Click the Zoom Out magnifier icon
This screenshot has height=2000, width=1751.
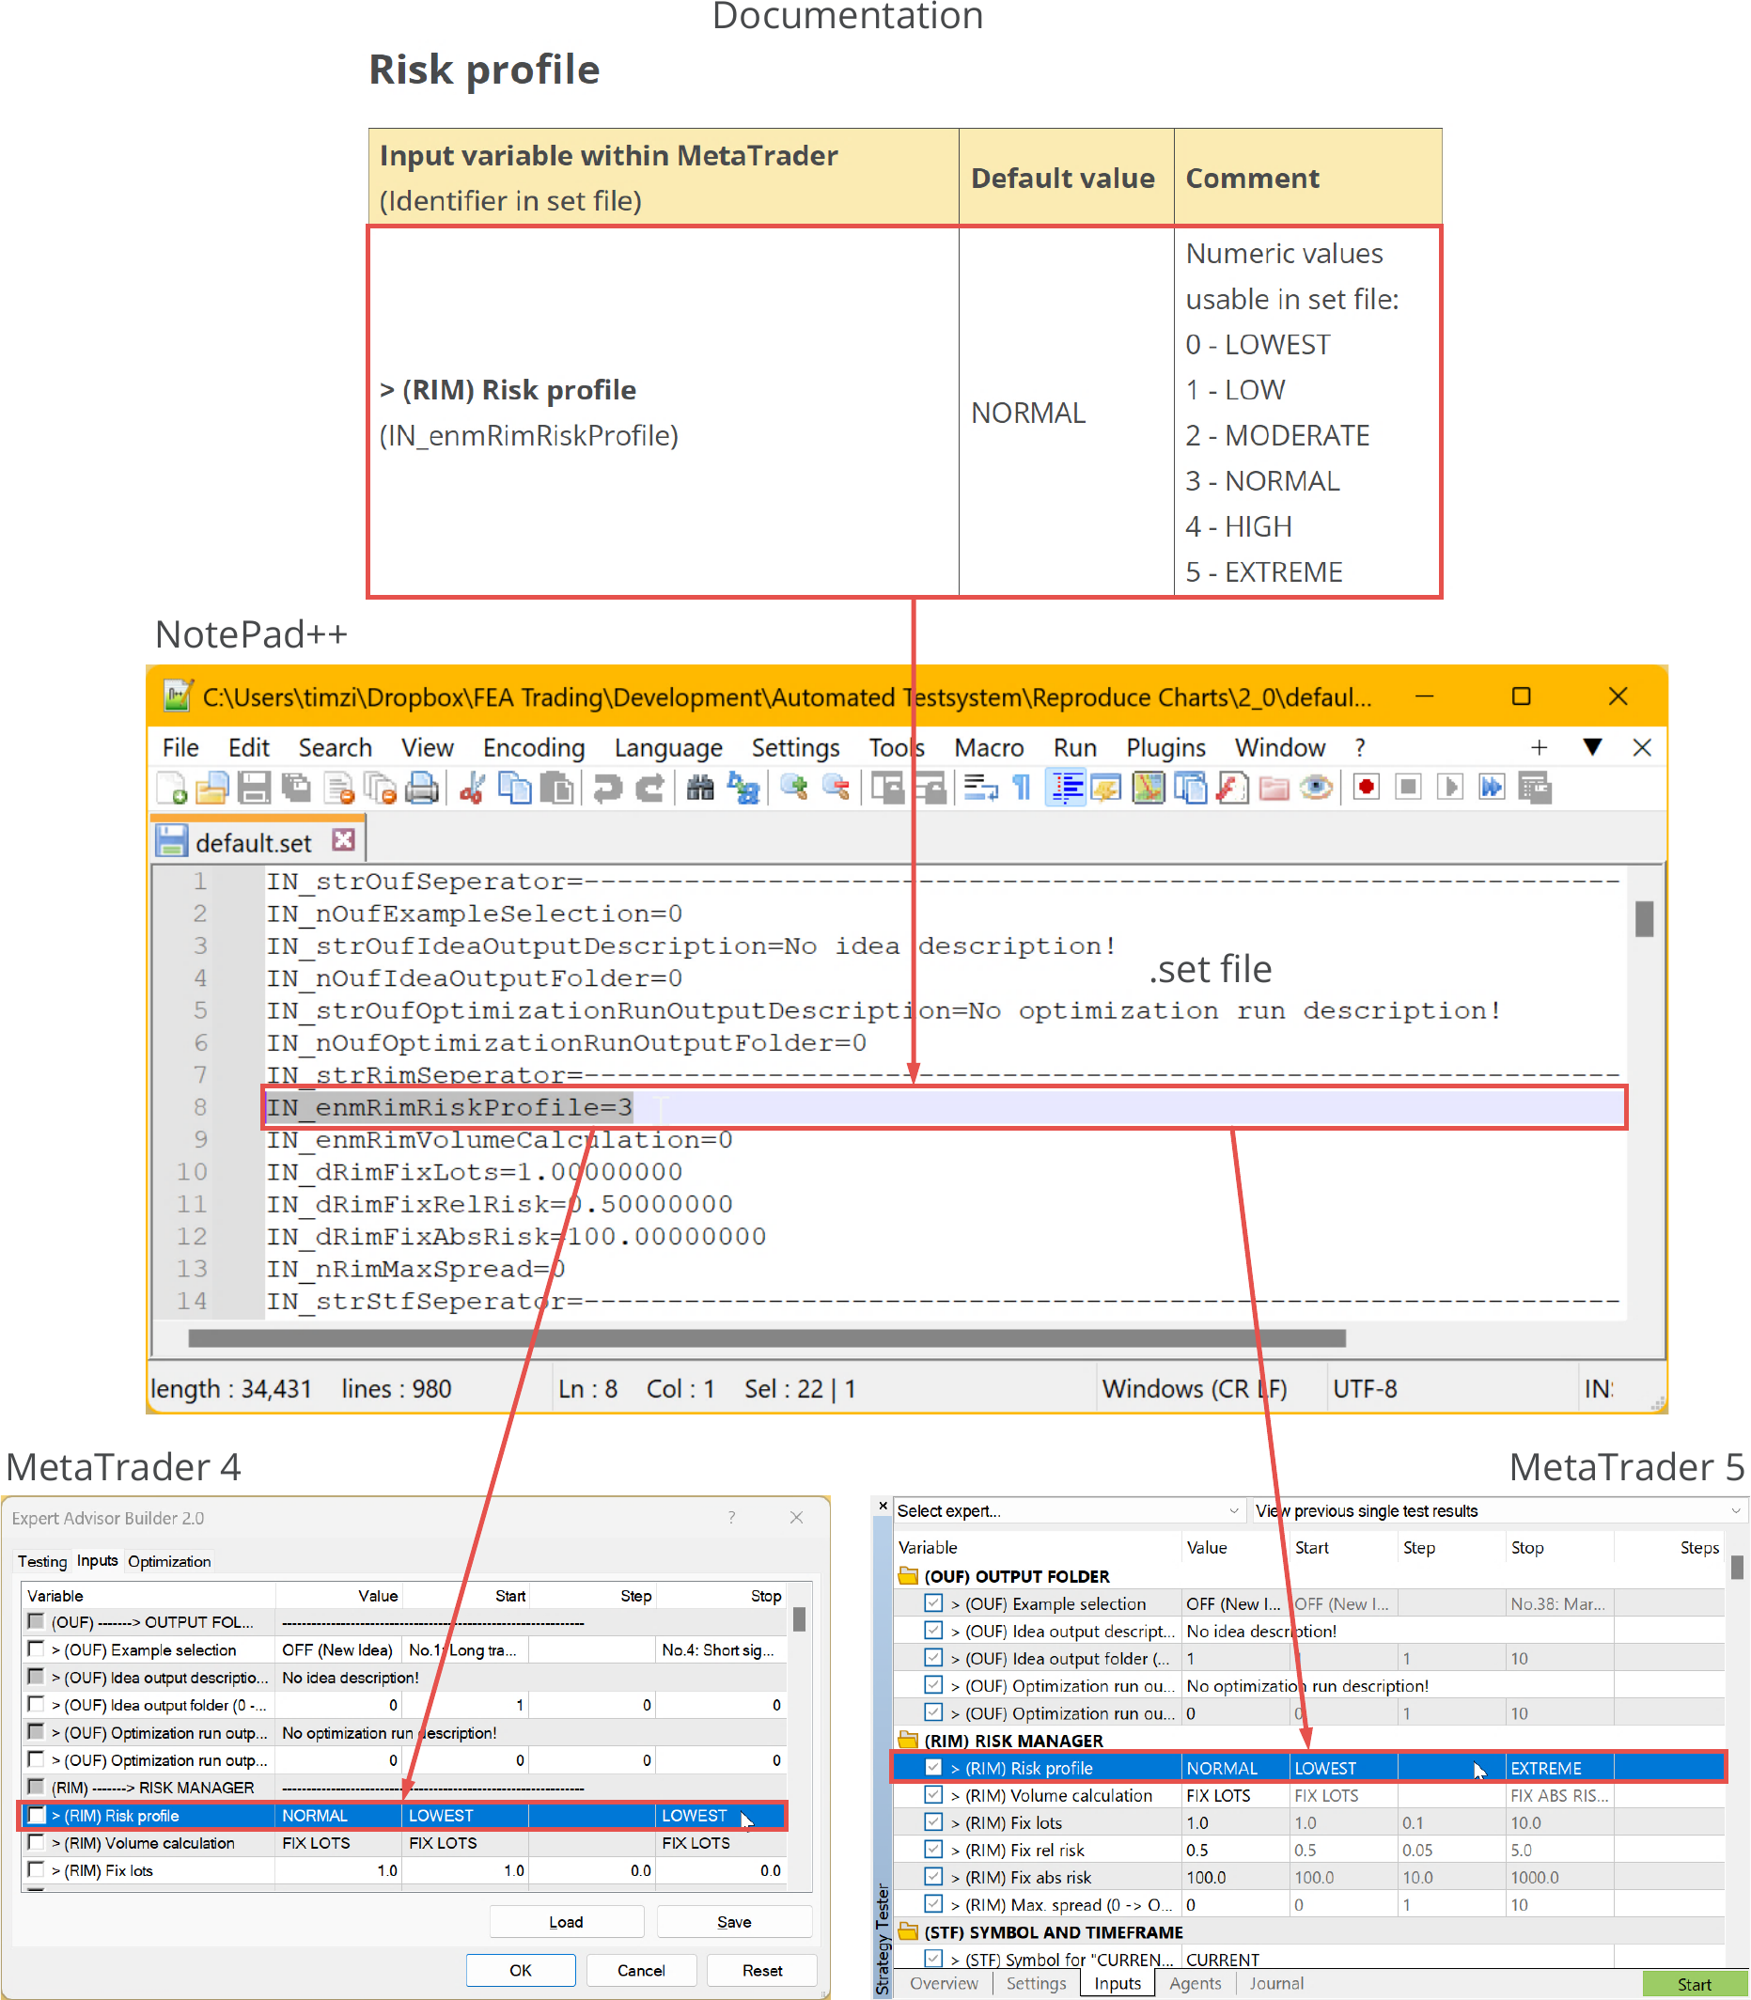836,788
